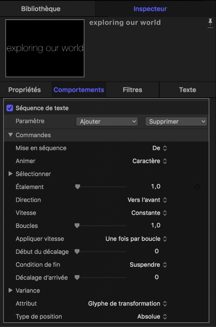Viewport: 216px width, 327px height.
Task: Open the Texte tab
Action: pos(188,90)
